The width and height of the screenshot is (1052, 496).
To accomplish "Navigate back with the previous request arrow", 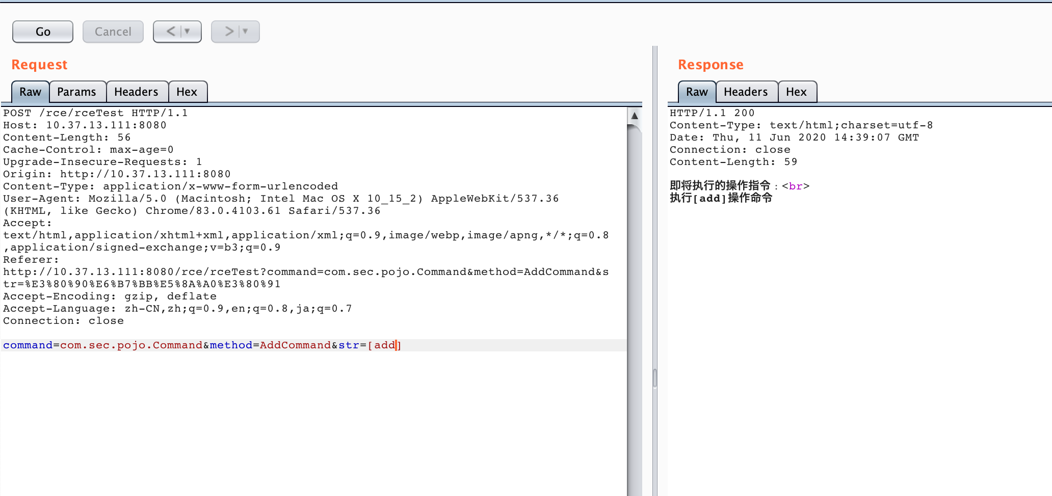I will pyautogui.click(x=170, y=31).
